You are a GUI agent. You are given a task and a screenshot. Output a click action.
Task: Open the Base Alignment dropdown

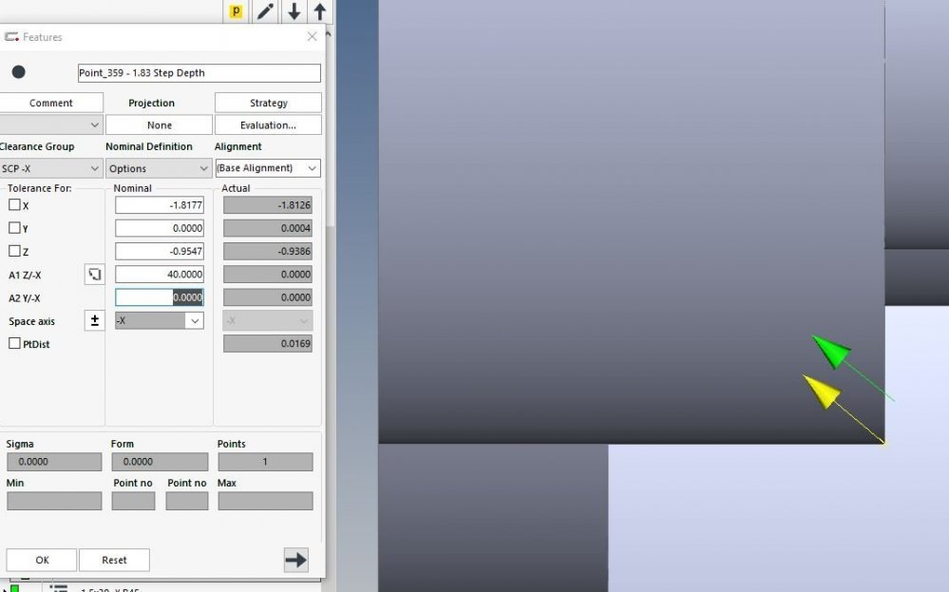click(x=268, y=168)
